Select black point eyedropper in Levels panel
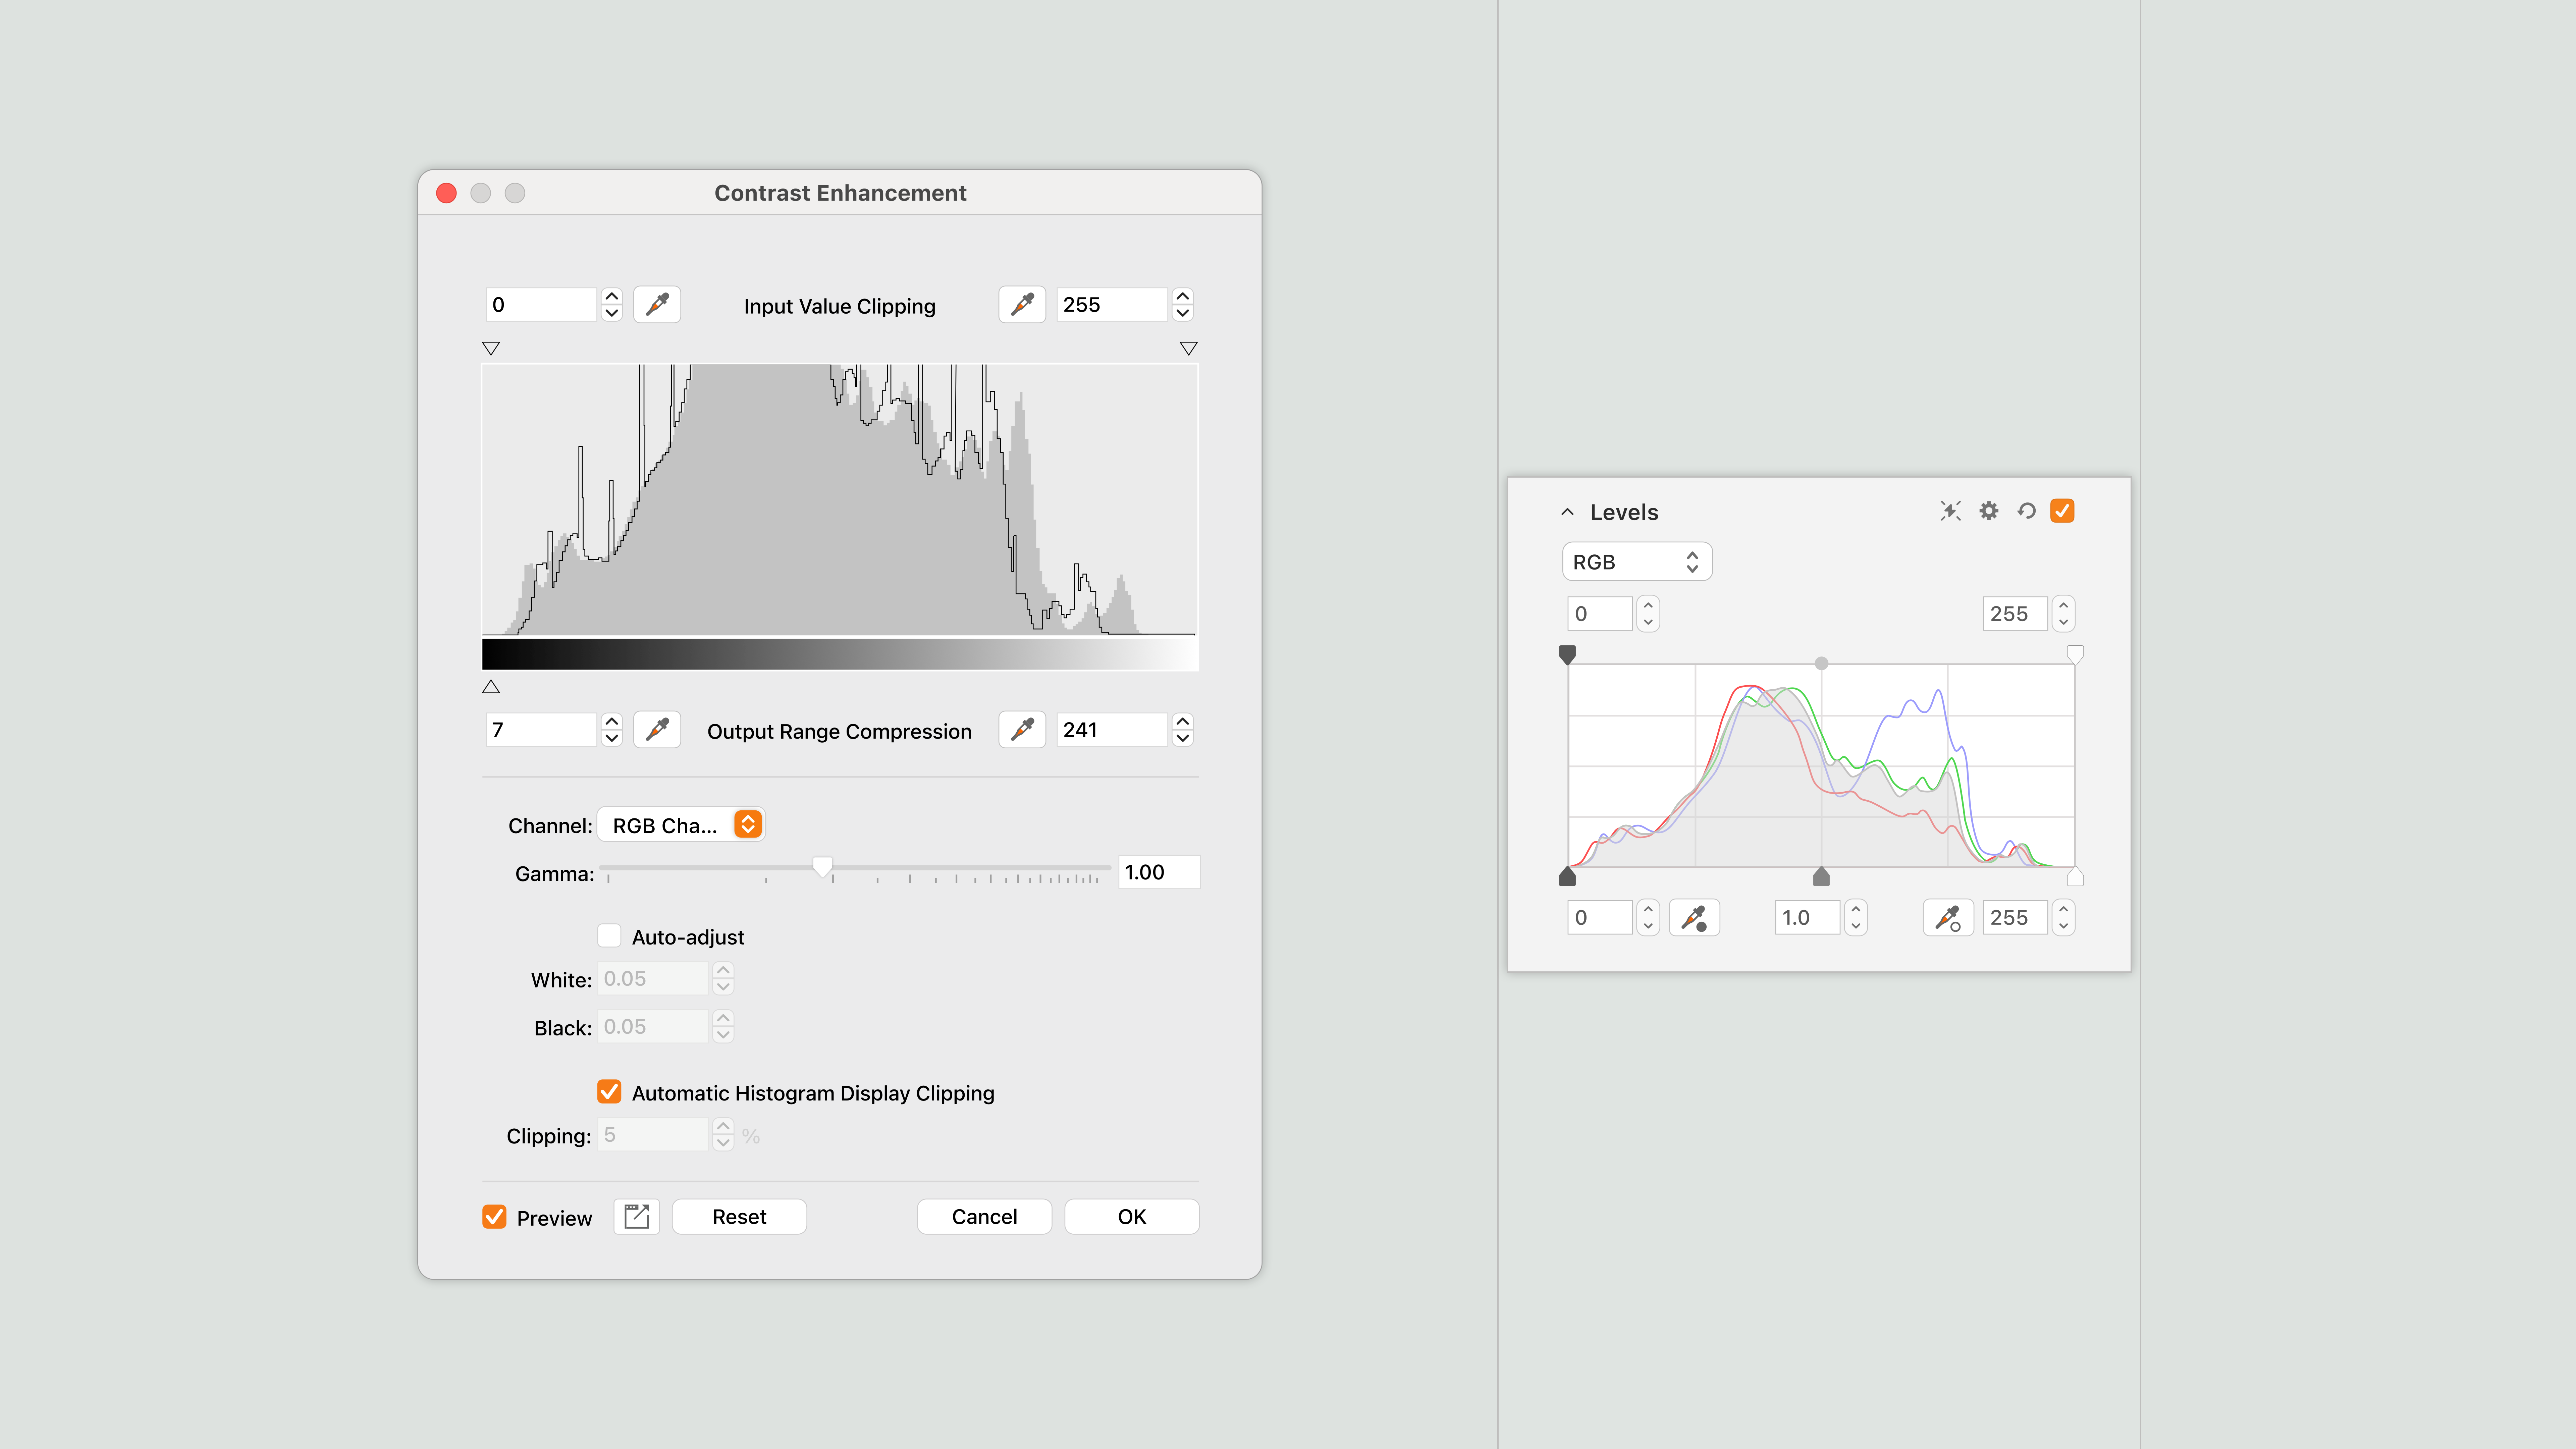The height and width of the screenshot is (1449, 2576). 1694,918
